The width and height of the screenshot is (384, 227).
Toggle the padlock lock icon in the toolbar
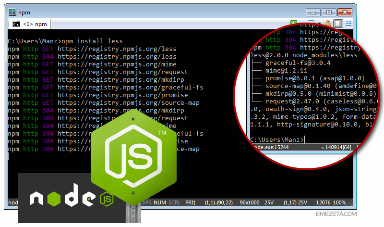click(328, 24)
